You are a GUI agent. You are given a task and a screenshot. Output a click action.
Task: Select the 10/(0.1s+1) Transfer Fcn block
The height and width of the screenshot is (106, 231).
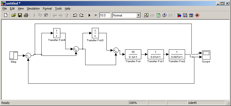pos(133,54)
